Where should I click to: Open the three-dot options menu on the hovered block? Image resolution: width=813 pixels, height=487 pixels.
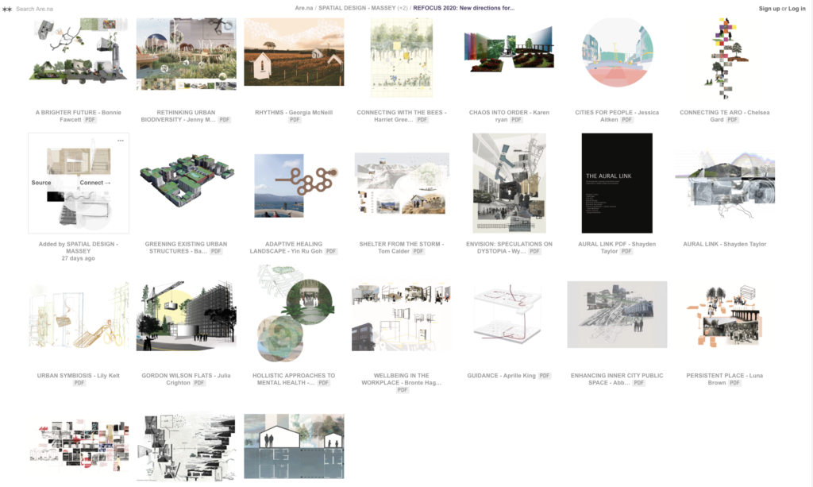tap(121, 141)
